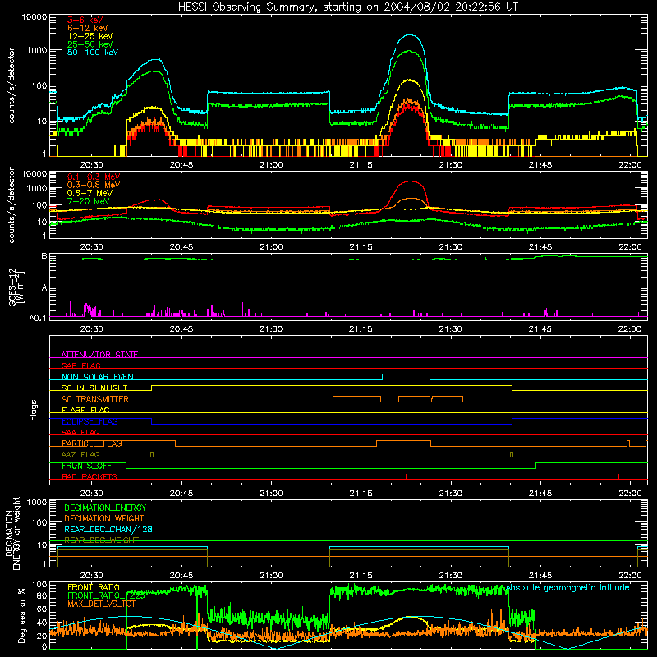Click the AAZ_FLAG blip near 20:40
657x657 pixels.
152,454
